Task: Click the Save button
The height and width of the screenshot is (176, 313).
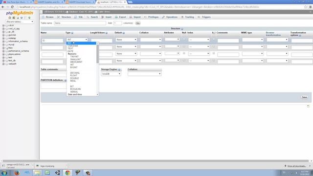Action: click(x=304, y=97)
